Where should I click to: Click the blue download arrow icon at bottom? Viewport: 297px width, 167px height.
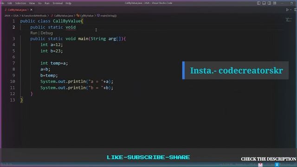click(x=277, y=165)
